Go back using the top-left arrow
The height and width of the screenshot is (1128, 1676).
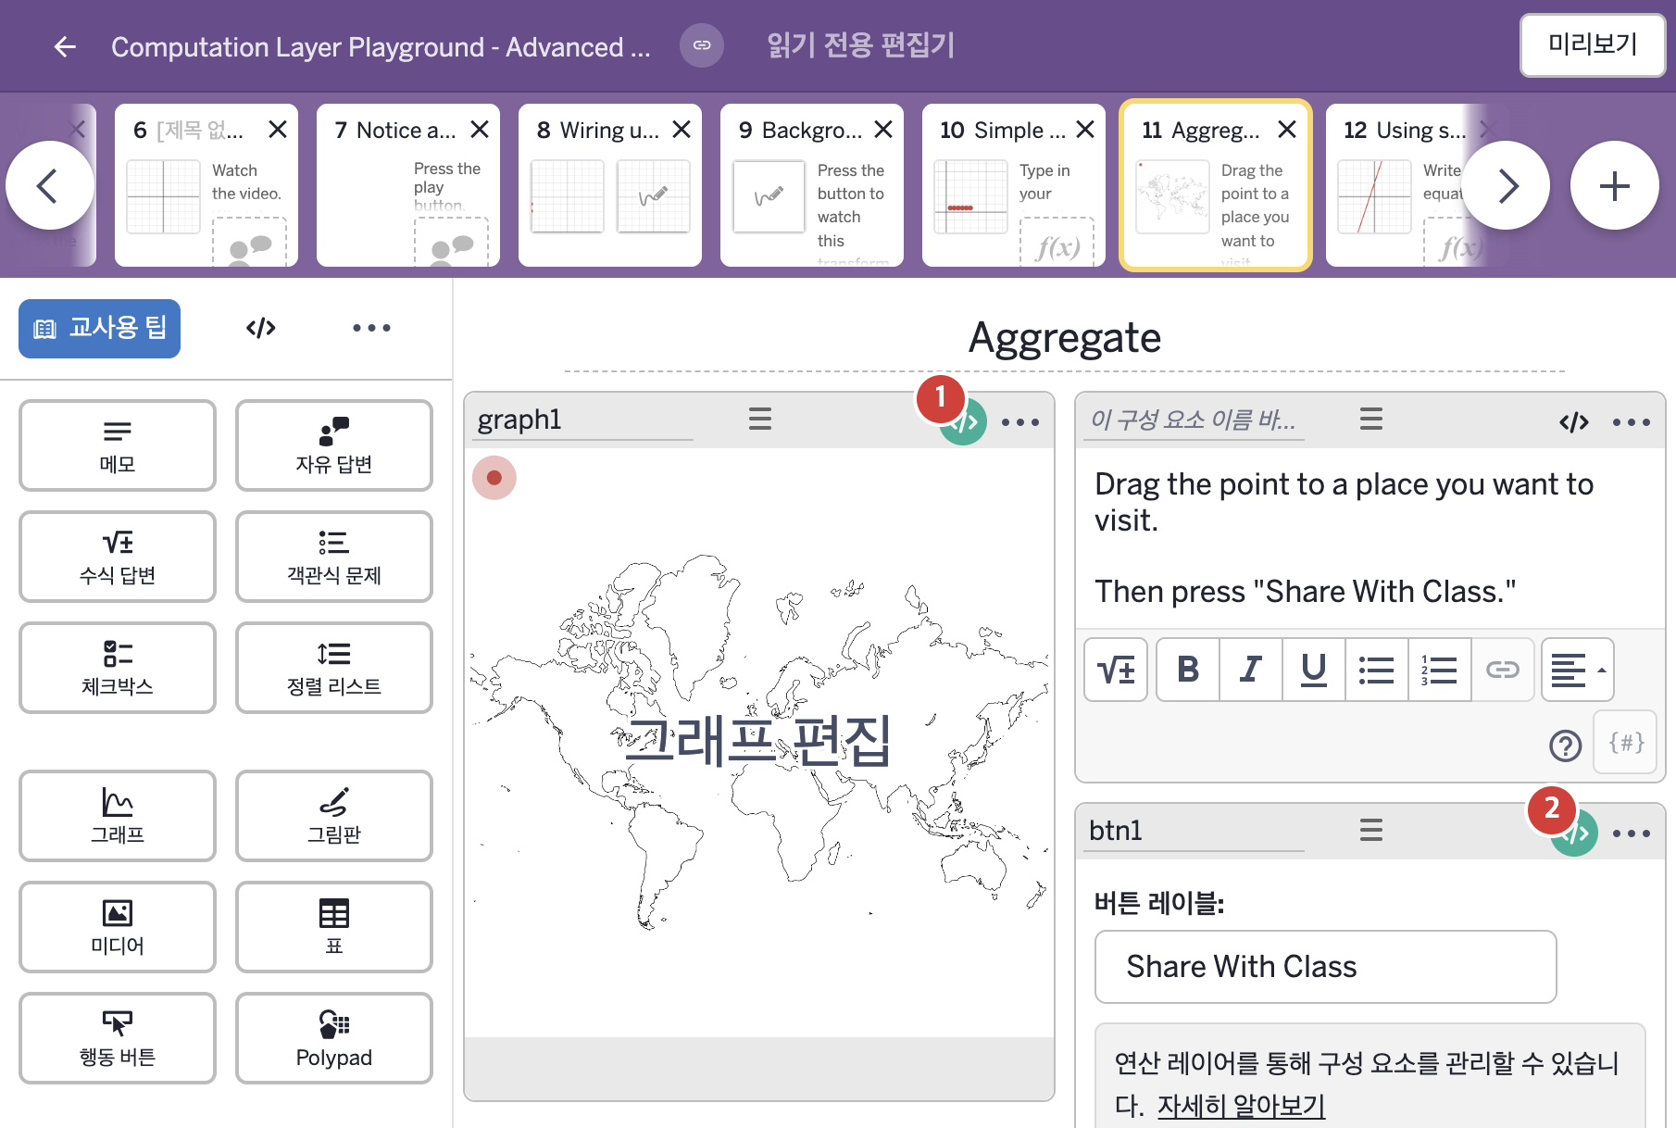click(65, 46)
